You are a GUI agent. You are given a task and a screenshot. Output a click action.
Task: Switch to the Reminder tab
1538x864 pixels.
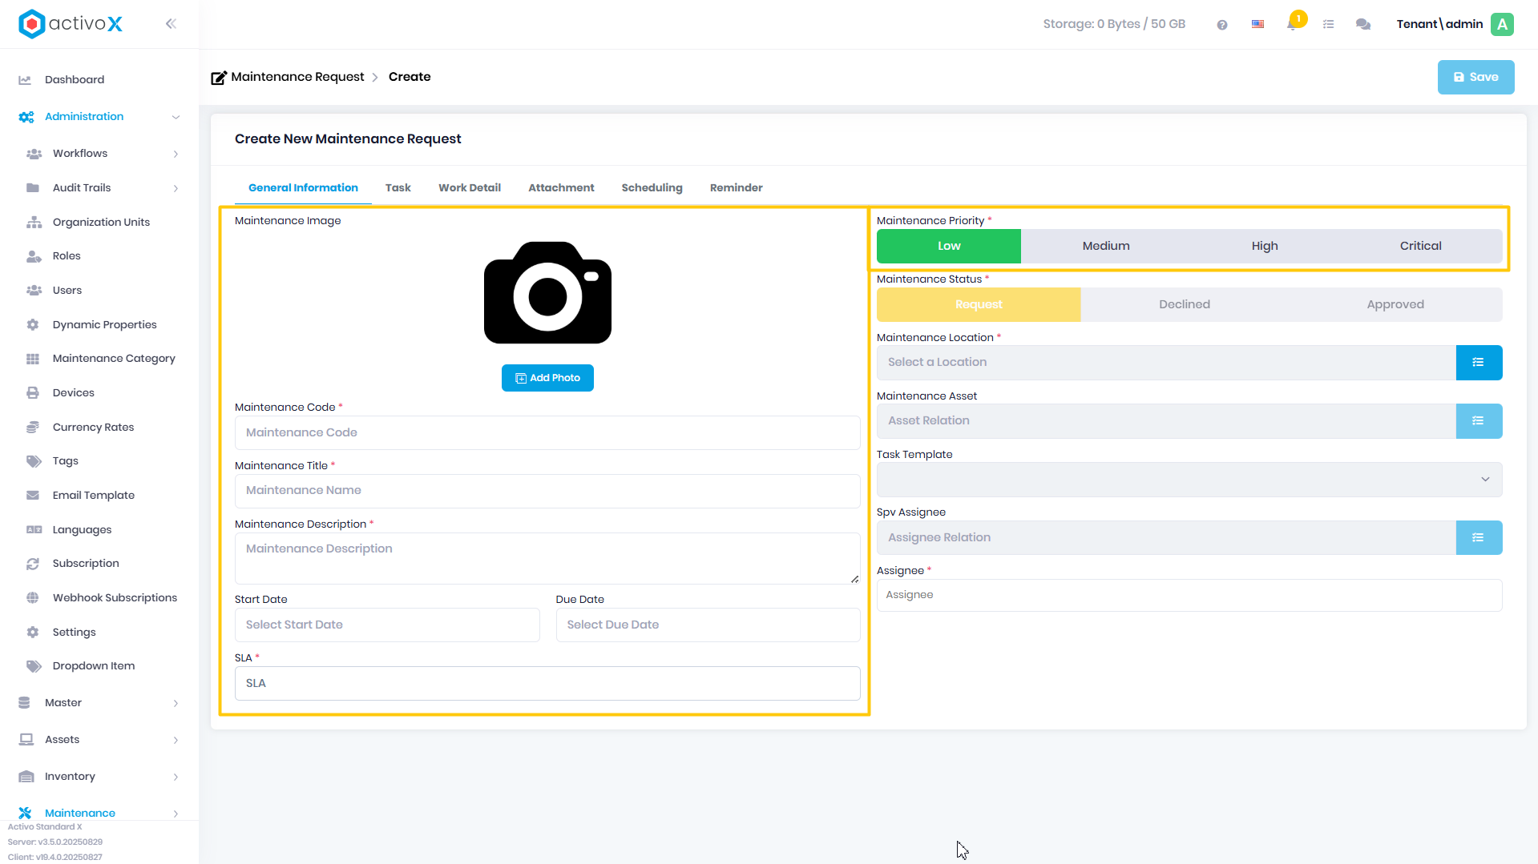point(736,188)
